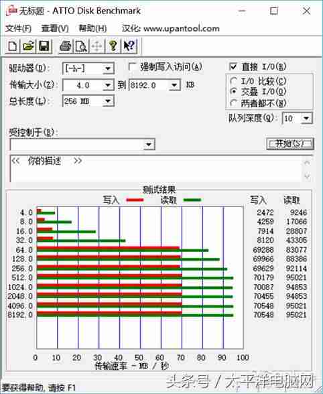Minimize the ATTO Disk Benchmark window
The height and width of the screenshot is (394, 323).
click(x=242, y=11)
